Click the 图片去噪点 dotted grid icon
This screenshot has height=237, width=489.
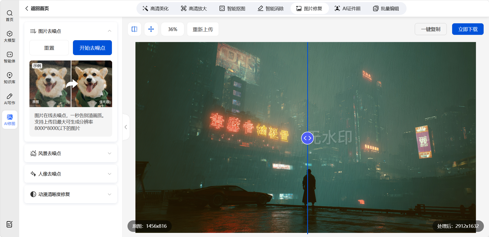coord(33,31)
